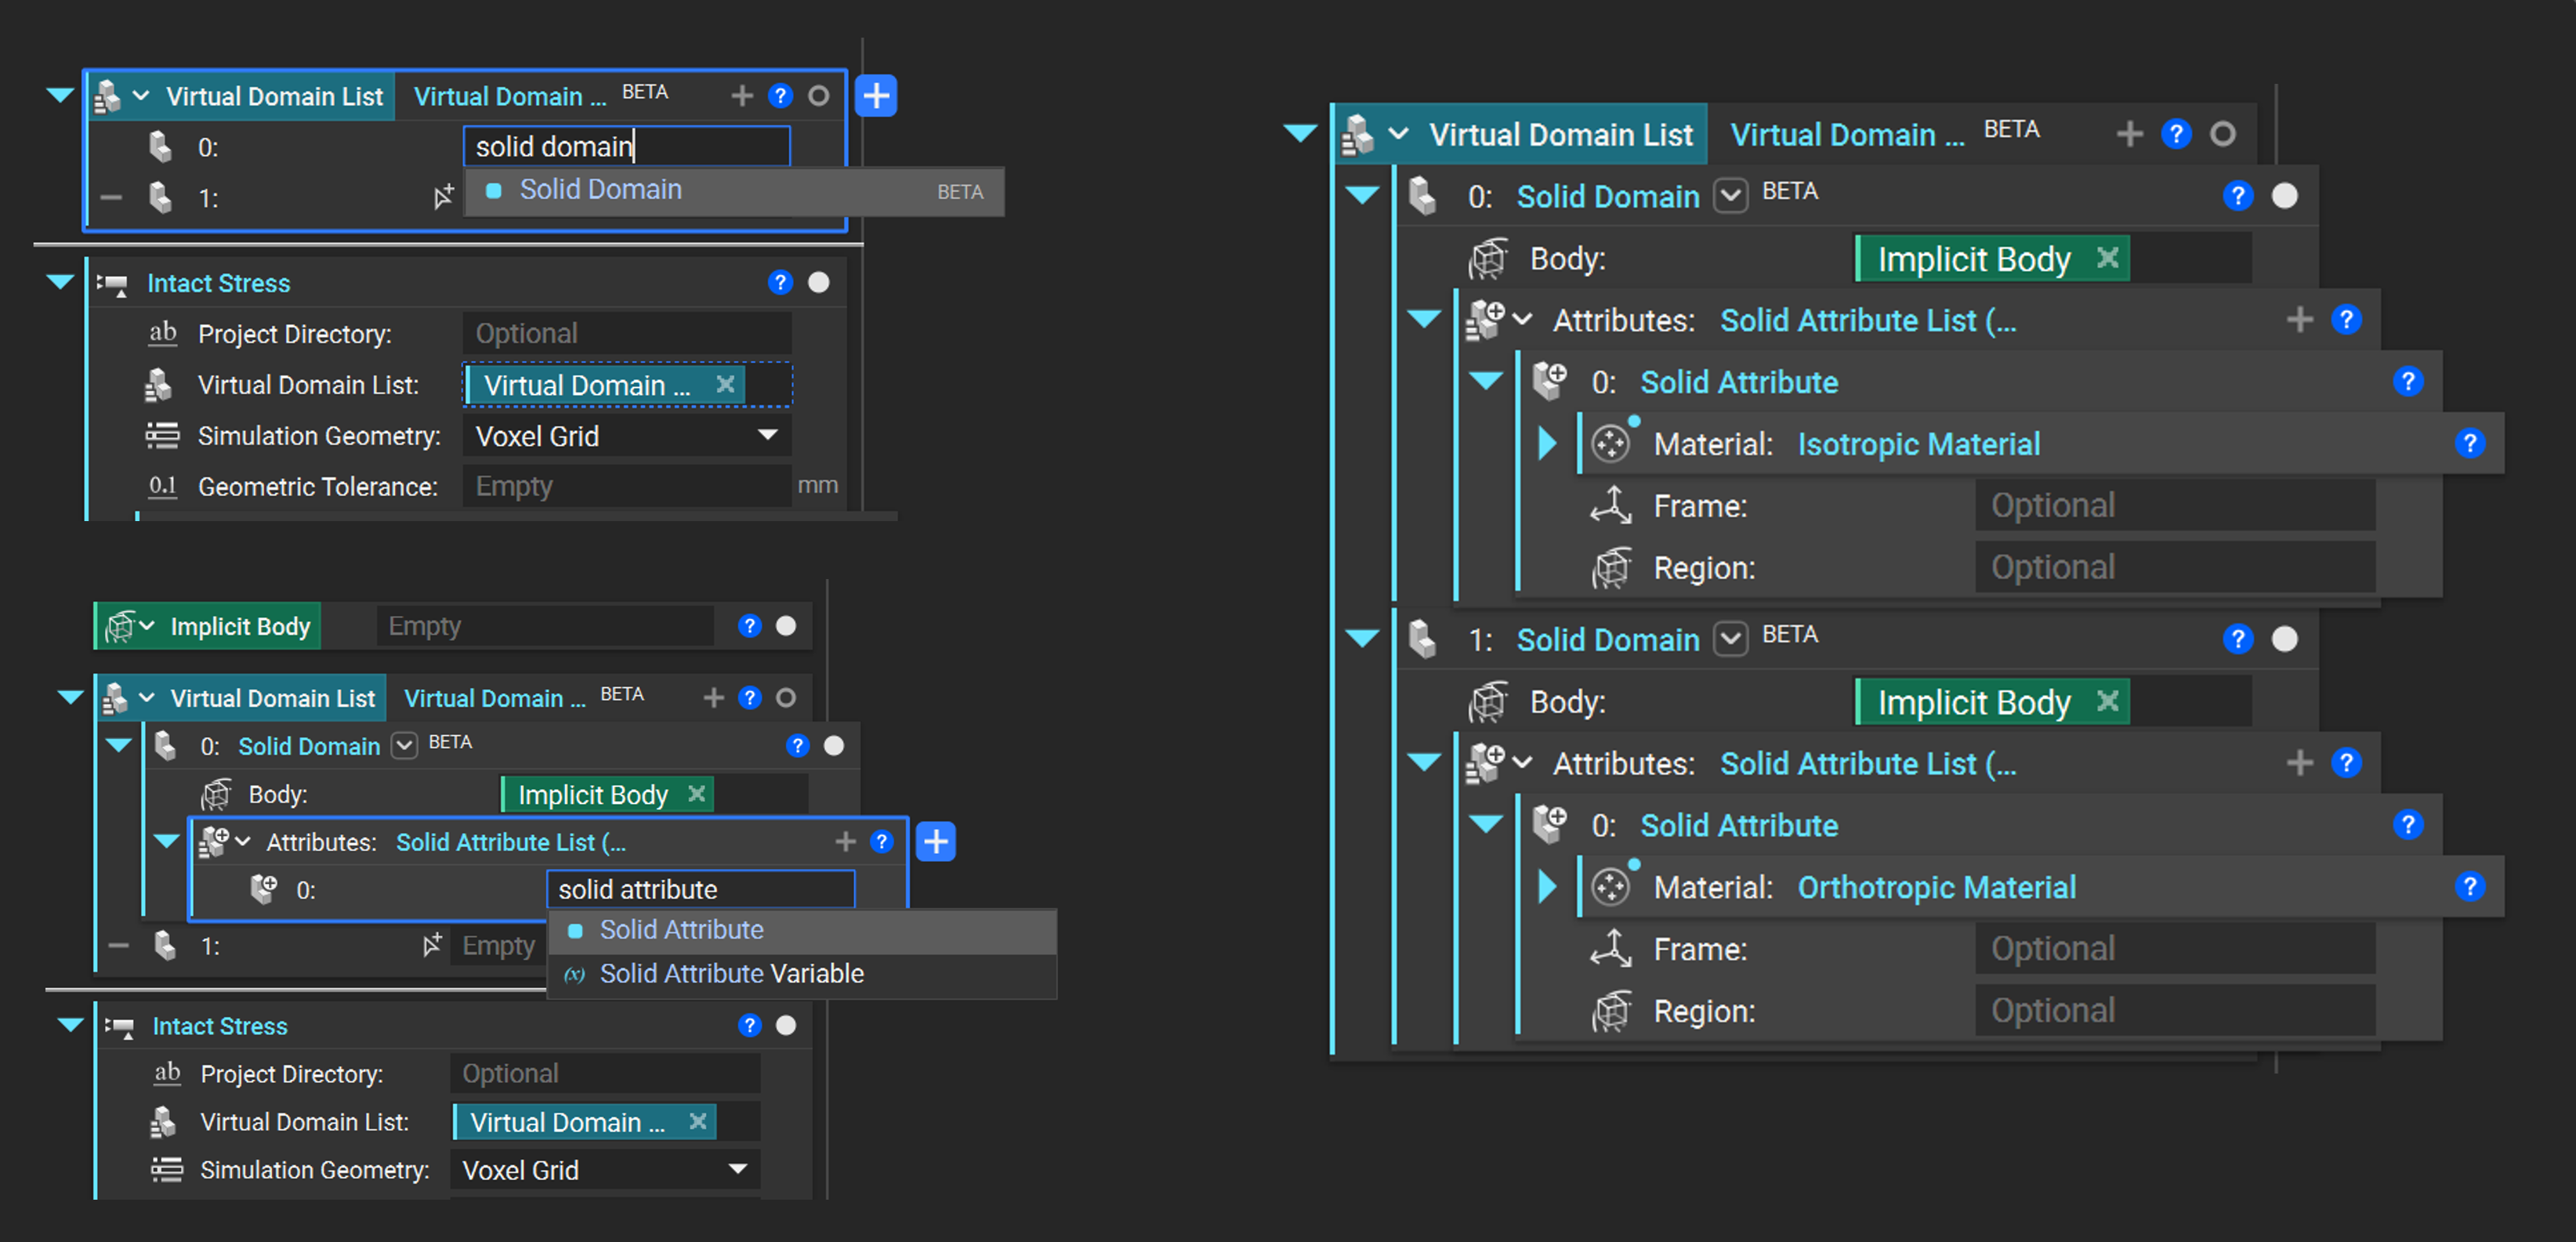The height and width of the screenshot is (1242, 2576).
Task: Toggle the white circle on standalone Implicit Body block
Action: tap(786, 626)
